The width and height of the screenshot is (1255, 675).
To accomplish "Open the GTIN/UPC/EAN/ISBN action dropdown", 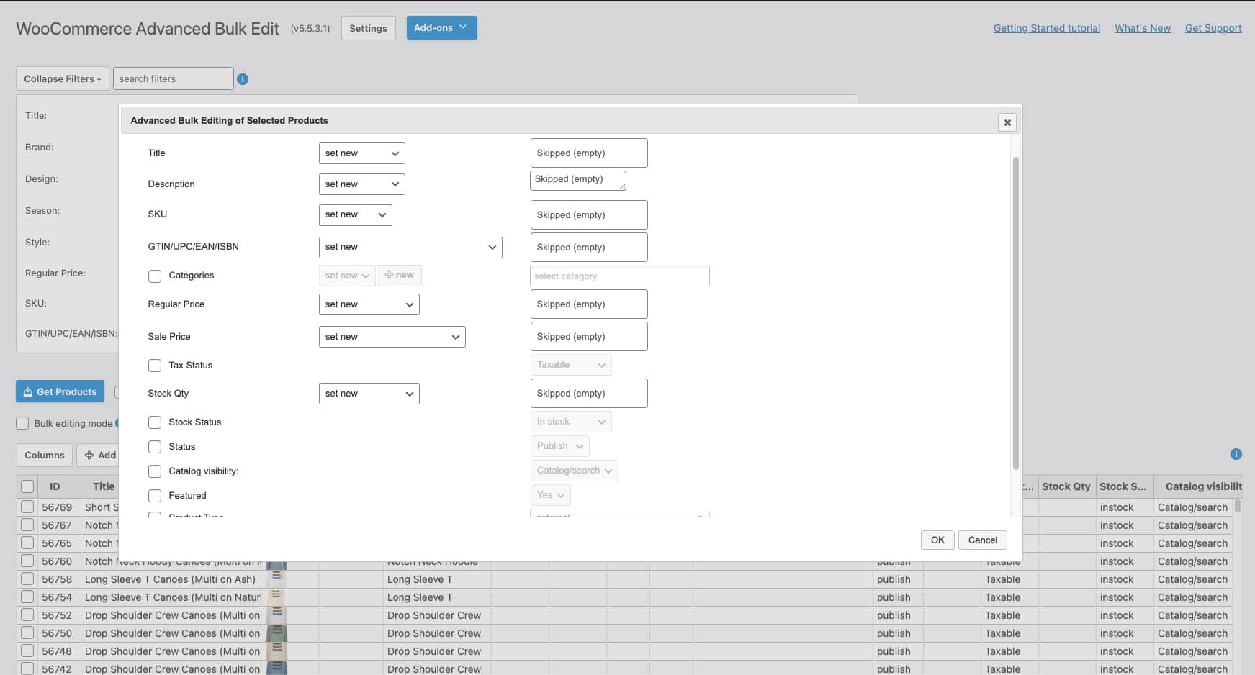I will click(410, 247).
